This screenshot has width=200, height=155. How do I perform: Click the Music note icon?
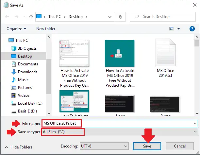click(14, 80)
